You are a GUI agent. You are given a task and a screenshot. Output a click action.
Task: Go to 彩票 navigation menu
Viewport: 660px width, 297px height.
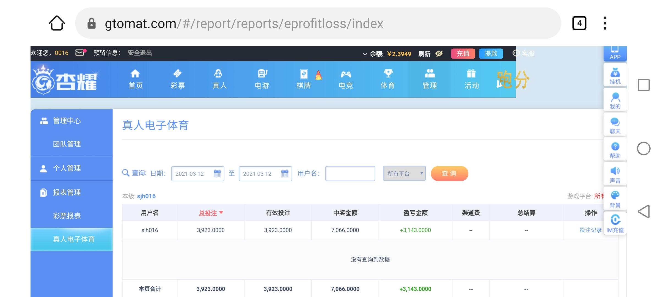pos(178,79)
